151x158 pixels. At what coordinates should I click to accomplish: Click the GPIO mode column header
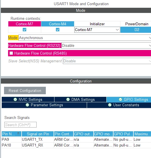pos(103,134)
